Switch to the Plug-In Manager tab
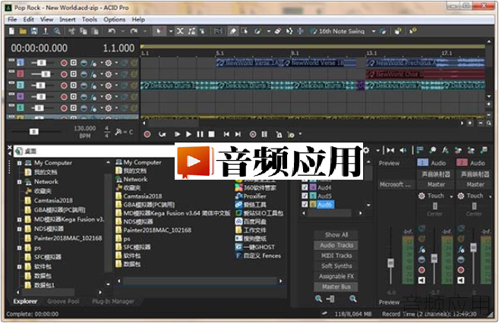Viewport: 499px width, 323px height. [x=113, y=302]
